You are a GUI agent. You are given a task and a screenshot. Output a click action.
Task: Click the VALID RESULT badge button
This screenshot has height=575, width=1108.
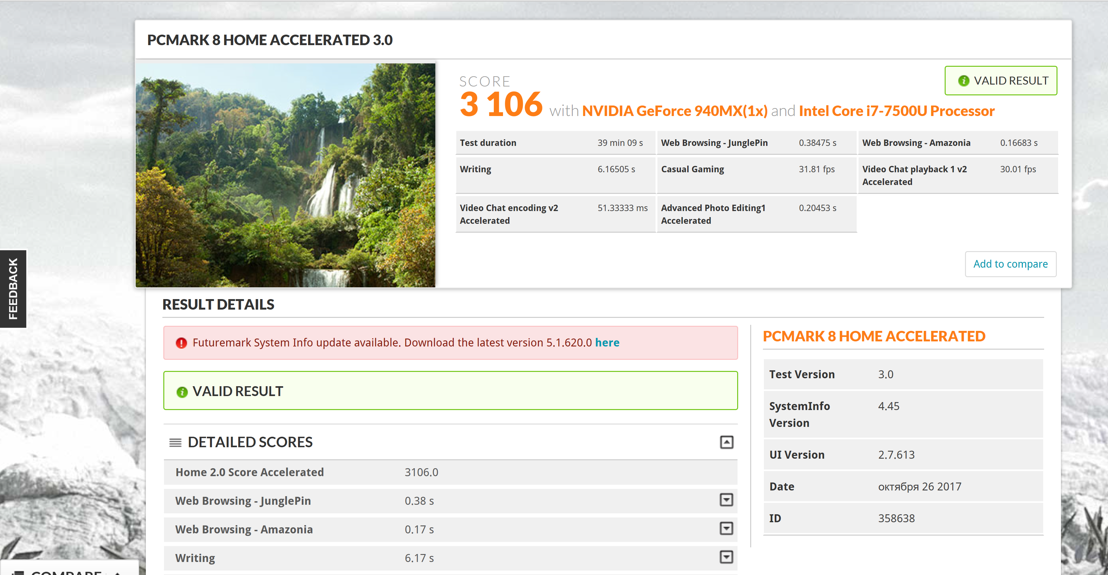coord(1001,80)
